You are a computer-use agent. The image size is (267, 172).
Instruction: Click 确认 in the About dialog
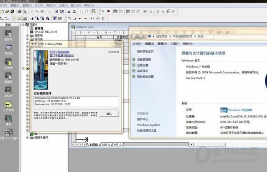[109, 113]
